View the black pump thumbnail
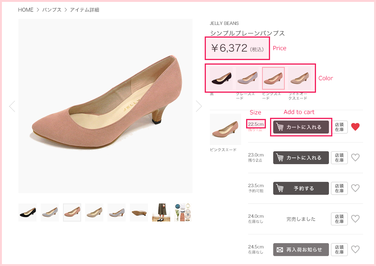Screen dimensions: 376x266 tap(28, 212)
